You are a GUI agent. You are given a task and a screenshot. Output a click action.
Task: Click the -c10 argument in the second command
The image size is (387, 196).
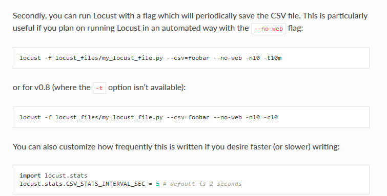click(x=271, y=117)
